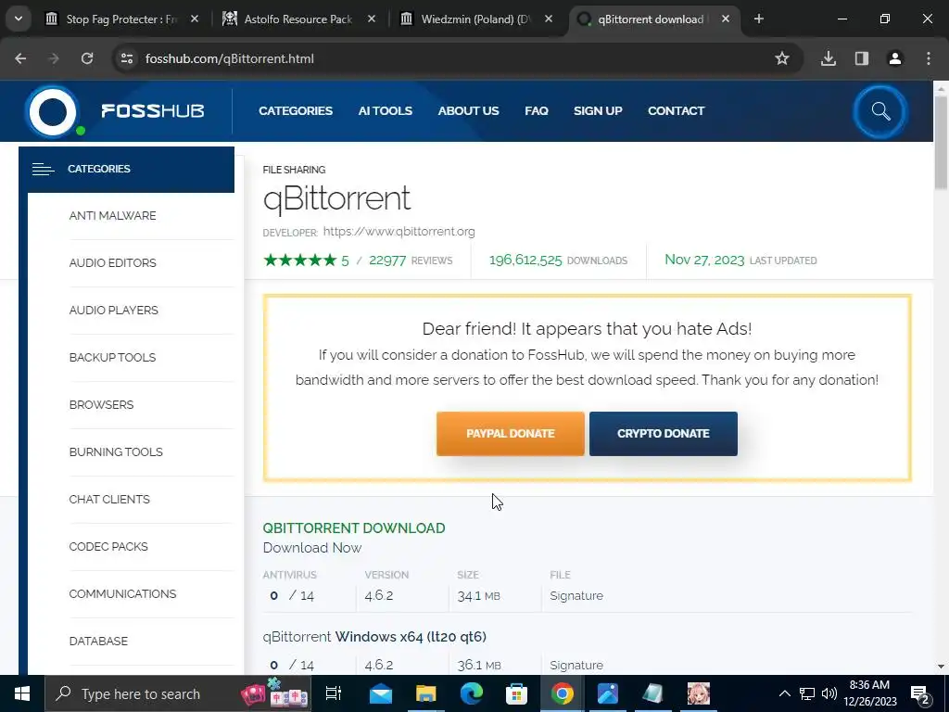Image resolution: width=949 pixels, height=712 pixels.
Task: Open Signature link for the 36.1 MB file
Action: tap(576, 665)
